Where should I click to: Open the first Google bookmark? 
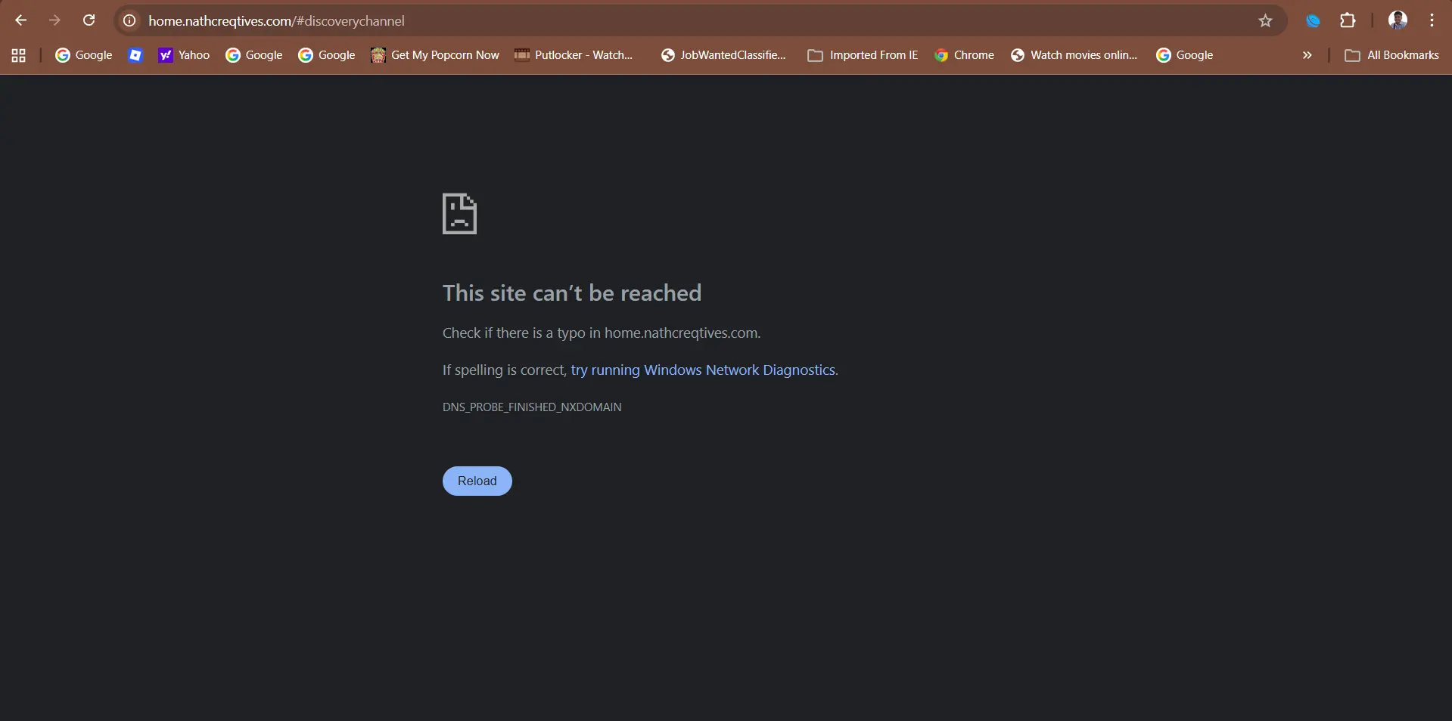coord(83,55)
